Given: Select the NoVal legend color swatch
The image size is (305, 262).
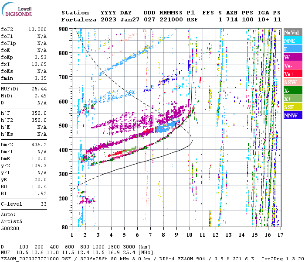Looking at the screenshot, I should click(x=293, y=32).
